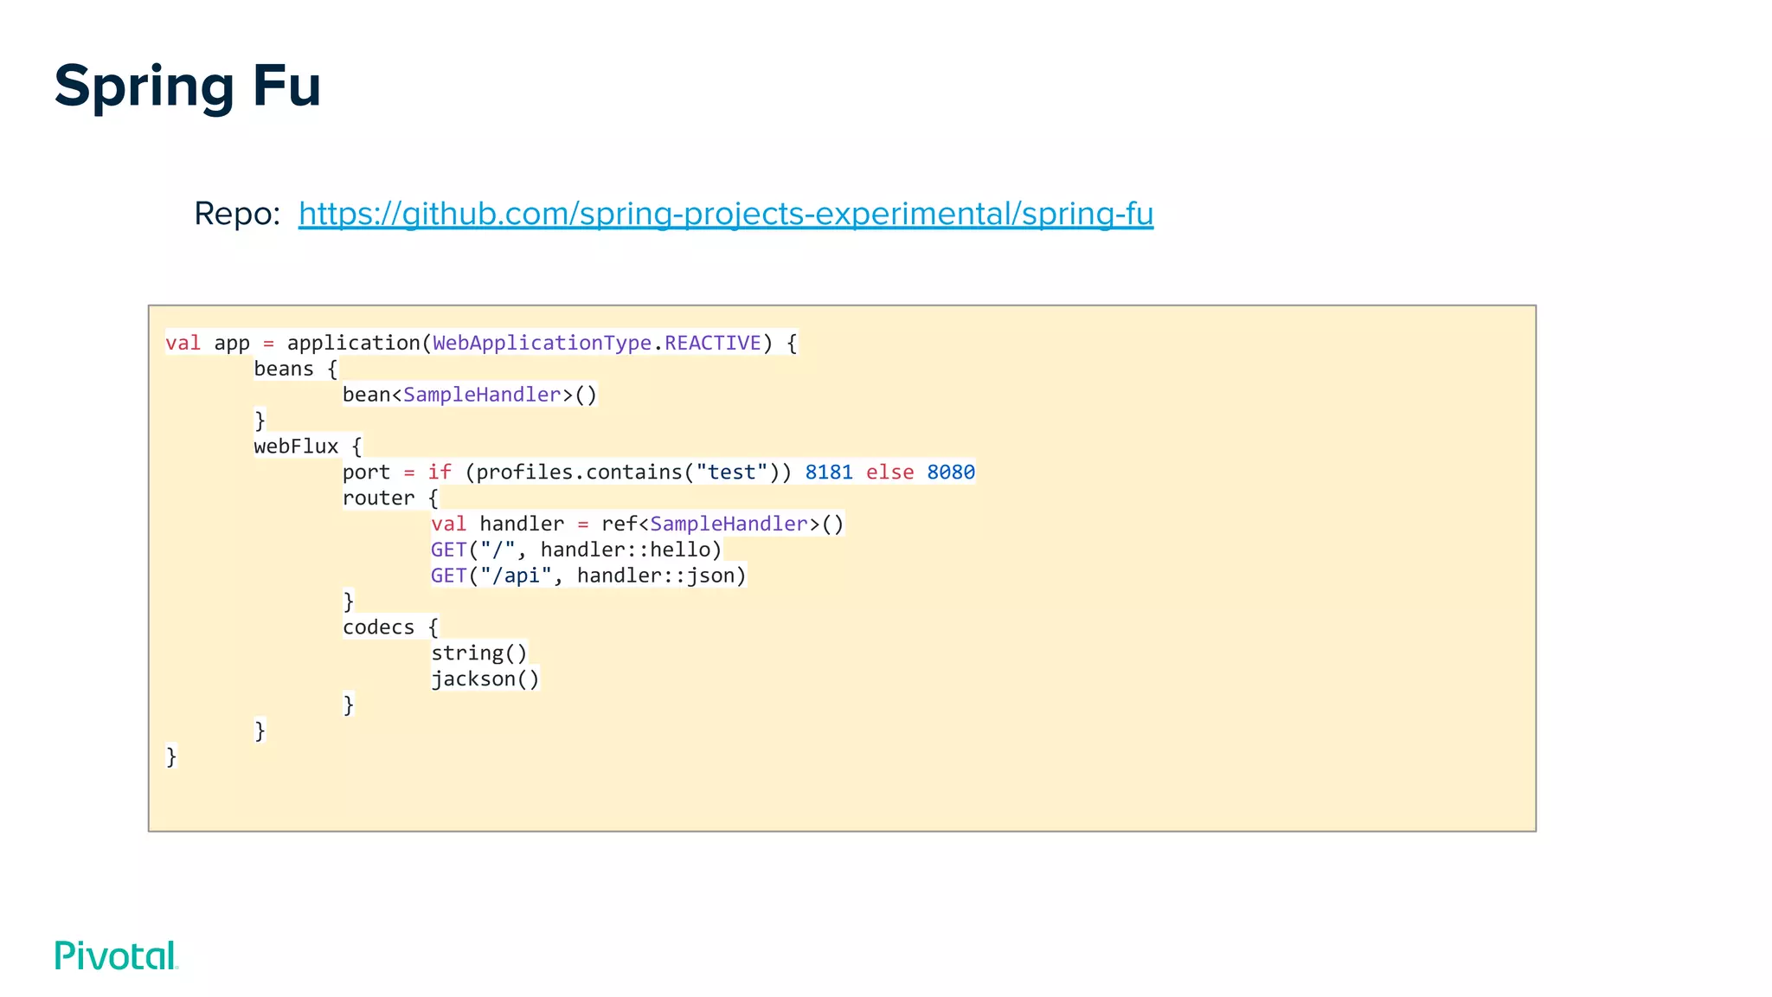Click the Pivotal logo
The width and height of the screenshot is (1772, 997).
[116, 955]
